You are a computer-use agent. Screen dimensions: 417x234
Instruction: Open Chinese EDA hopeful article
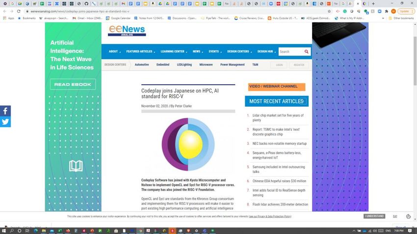279,181
